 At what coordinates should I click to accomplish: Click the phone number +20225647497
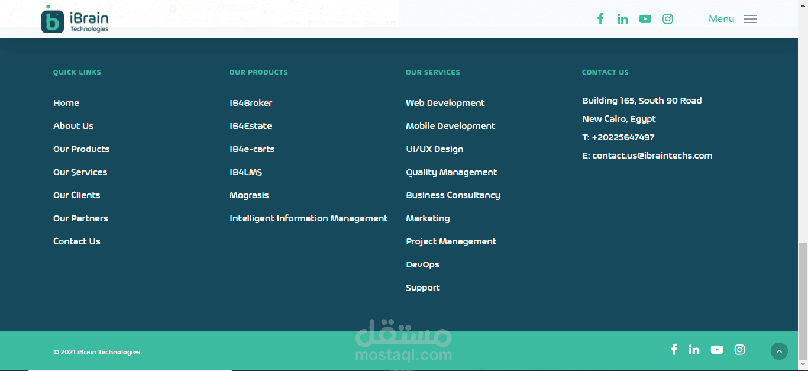(623, 137)
